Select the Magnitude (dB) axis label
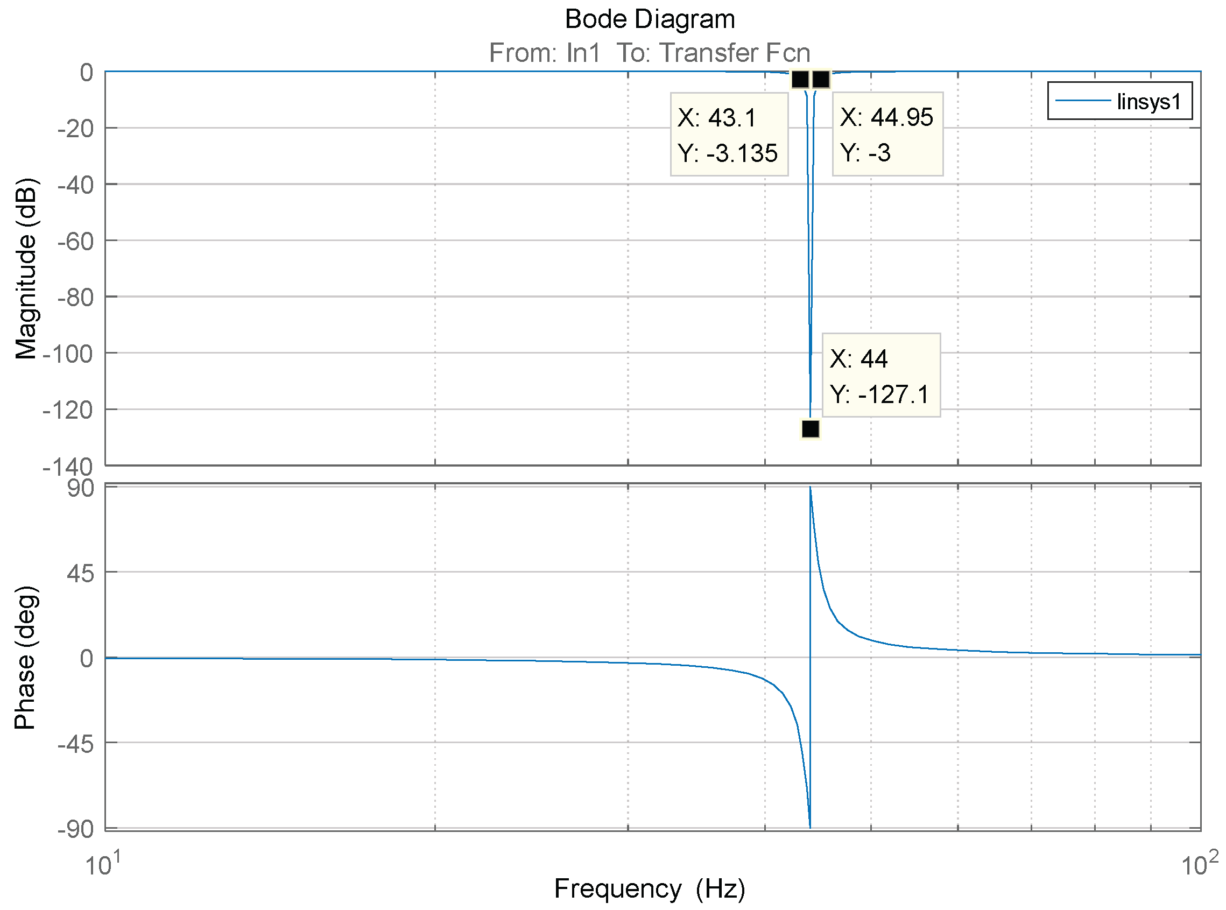Viewport: 1226px width, 910px height. point(25,269)
